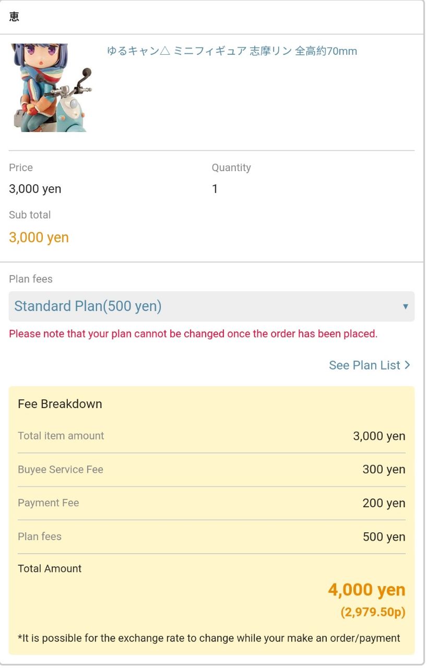This screenshot has width=427, height=668.
Task: Click the chevron next to See Plan List
Action: tap(407, 365)
